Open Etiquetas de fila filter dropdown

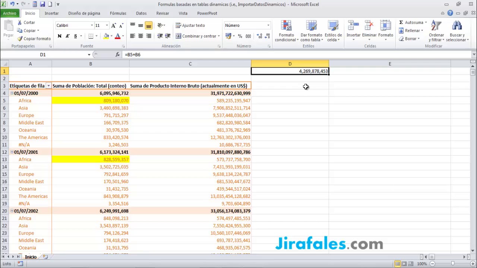48,86
